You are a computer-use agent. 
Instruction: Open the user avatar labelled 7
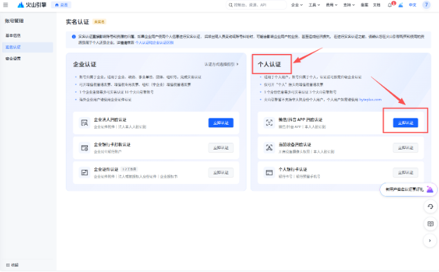[x=426, y=5]
